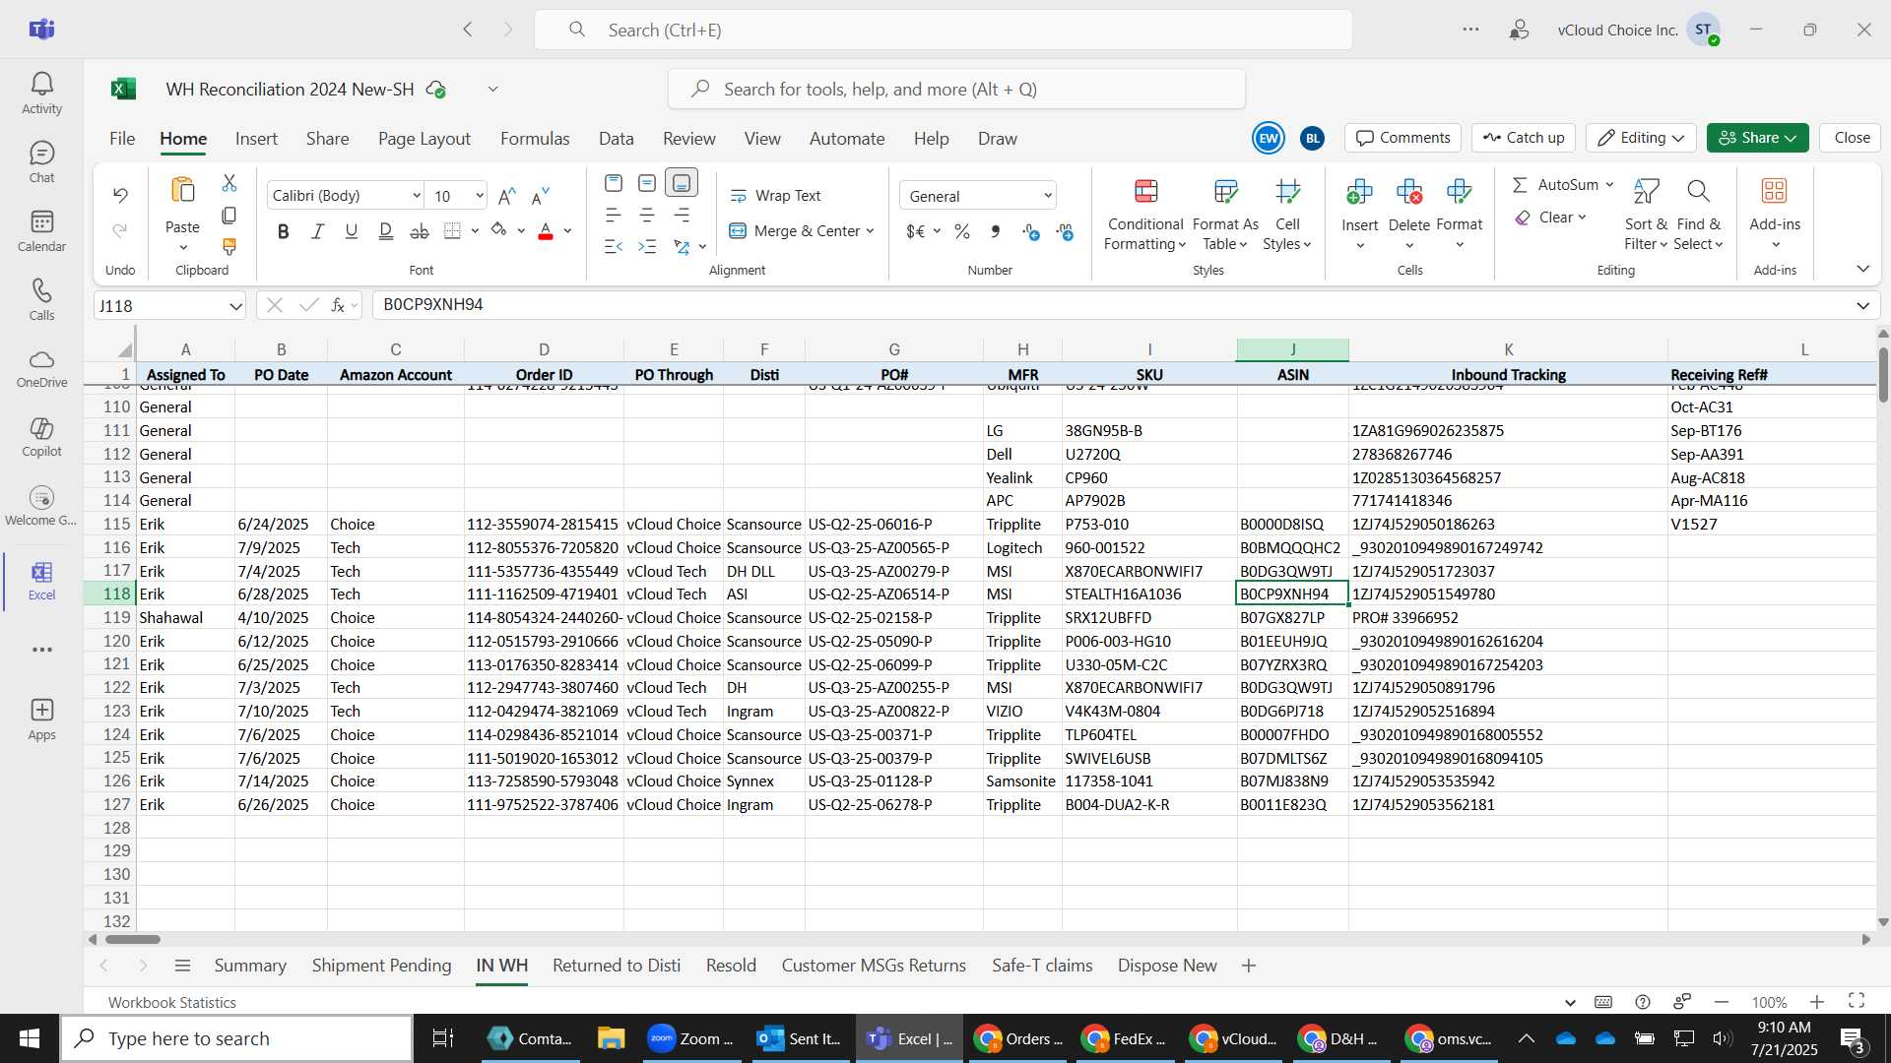Open the all sheets list icon
This screenshot has width=1891, height=1063.
point(182,966)
